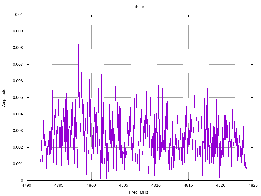Image resolution: width=261 pixels, height=196 pixels.
Task: Click the 0 y-axis tick label
Action: click(x=22, y=180)
